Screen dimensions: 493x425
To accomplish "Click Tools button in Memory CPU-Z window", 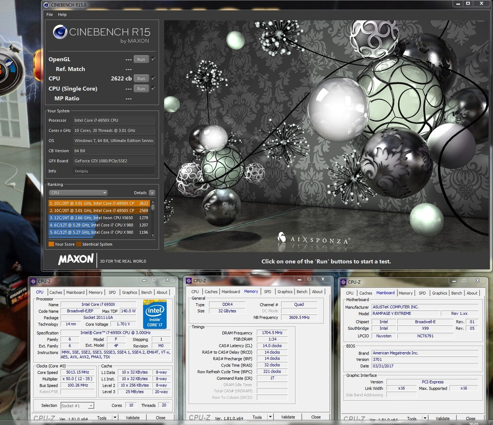I will [x=257, y=417].
